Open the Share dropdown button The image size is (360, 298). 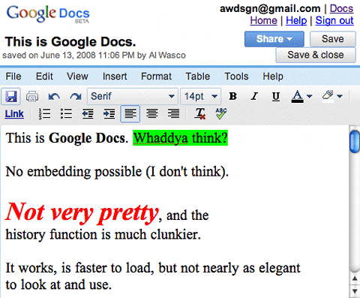pyautogui.click(x=274, y=39)
